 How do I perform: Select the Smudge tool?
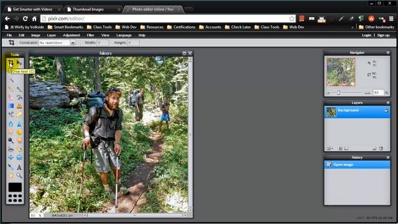11,132
